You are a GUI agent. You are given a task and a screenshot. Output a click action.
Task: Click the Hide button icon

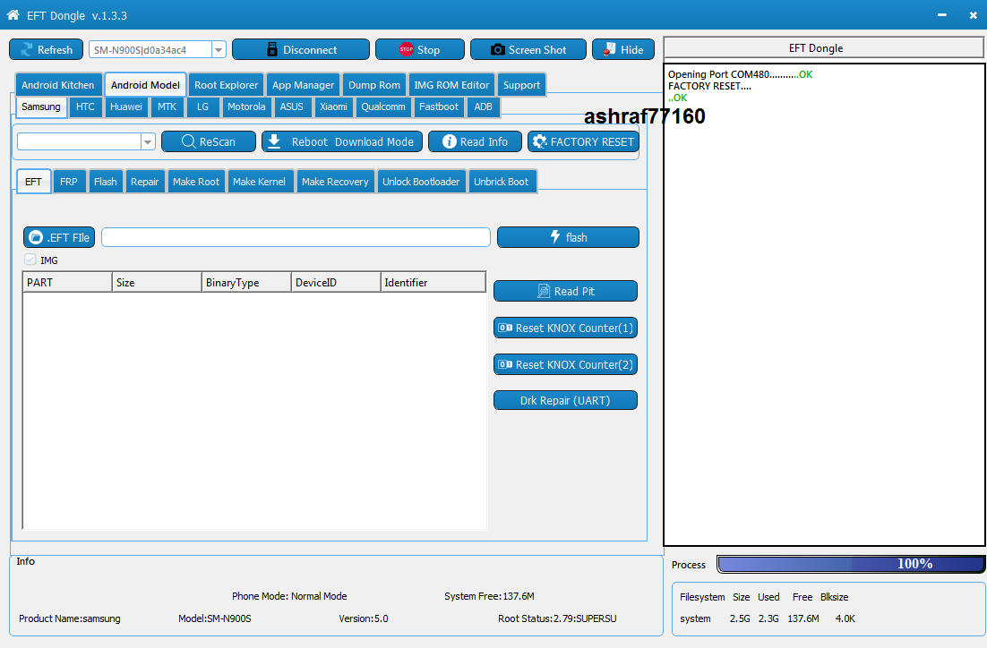(609, 49)
